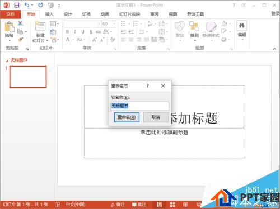Click the Reset slide icon
280x209 pixels.
[x=53, y=32]
